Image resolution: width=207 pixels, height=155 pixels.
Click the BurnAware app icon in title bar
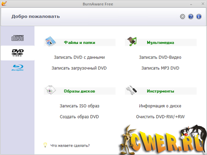[x=4, y=3]
